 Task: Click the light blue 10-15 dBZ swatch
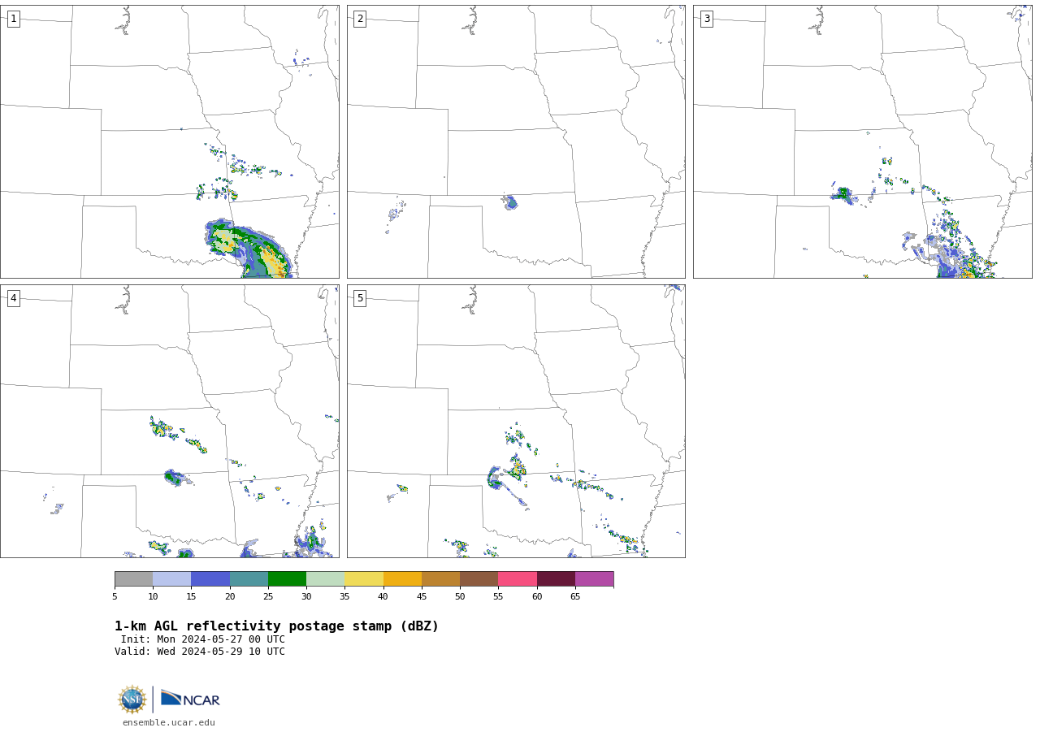tap(172, 579)
